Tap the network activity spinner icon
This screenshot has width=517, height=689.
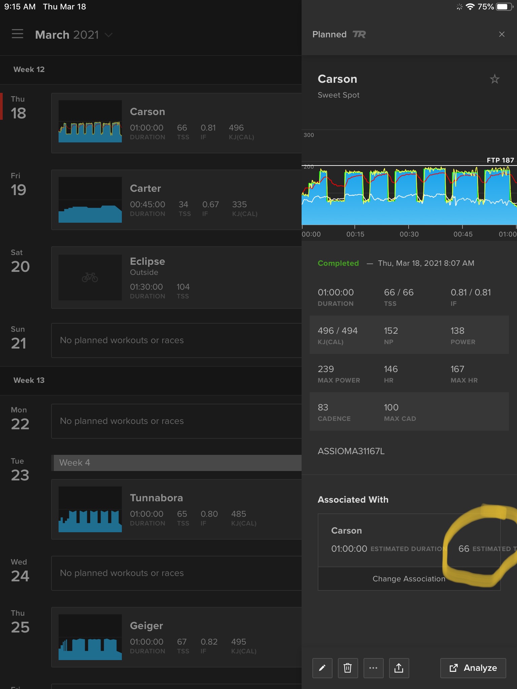(459, 7)
